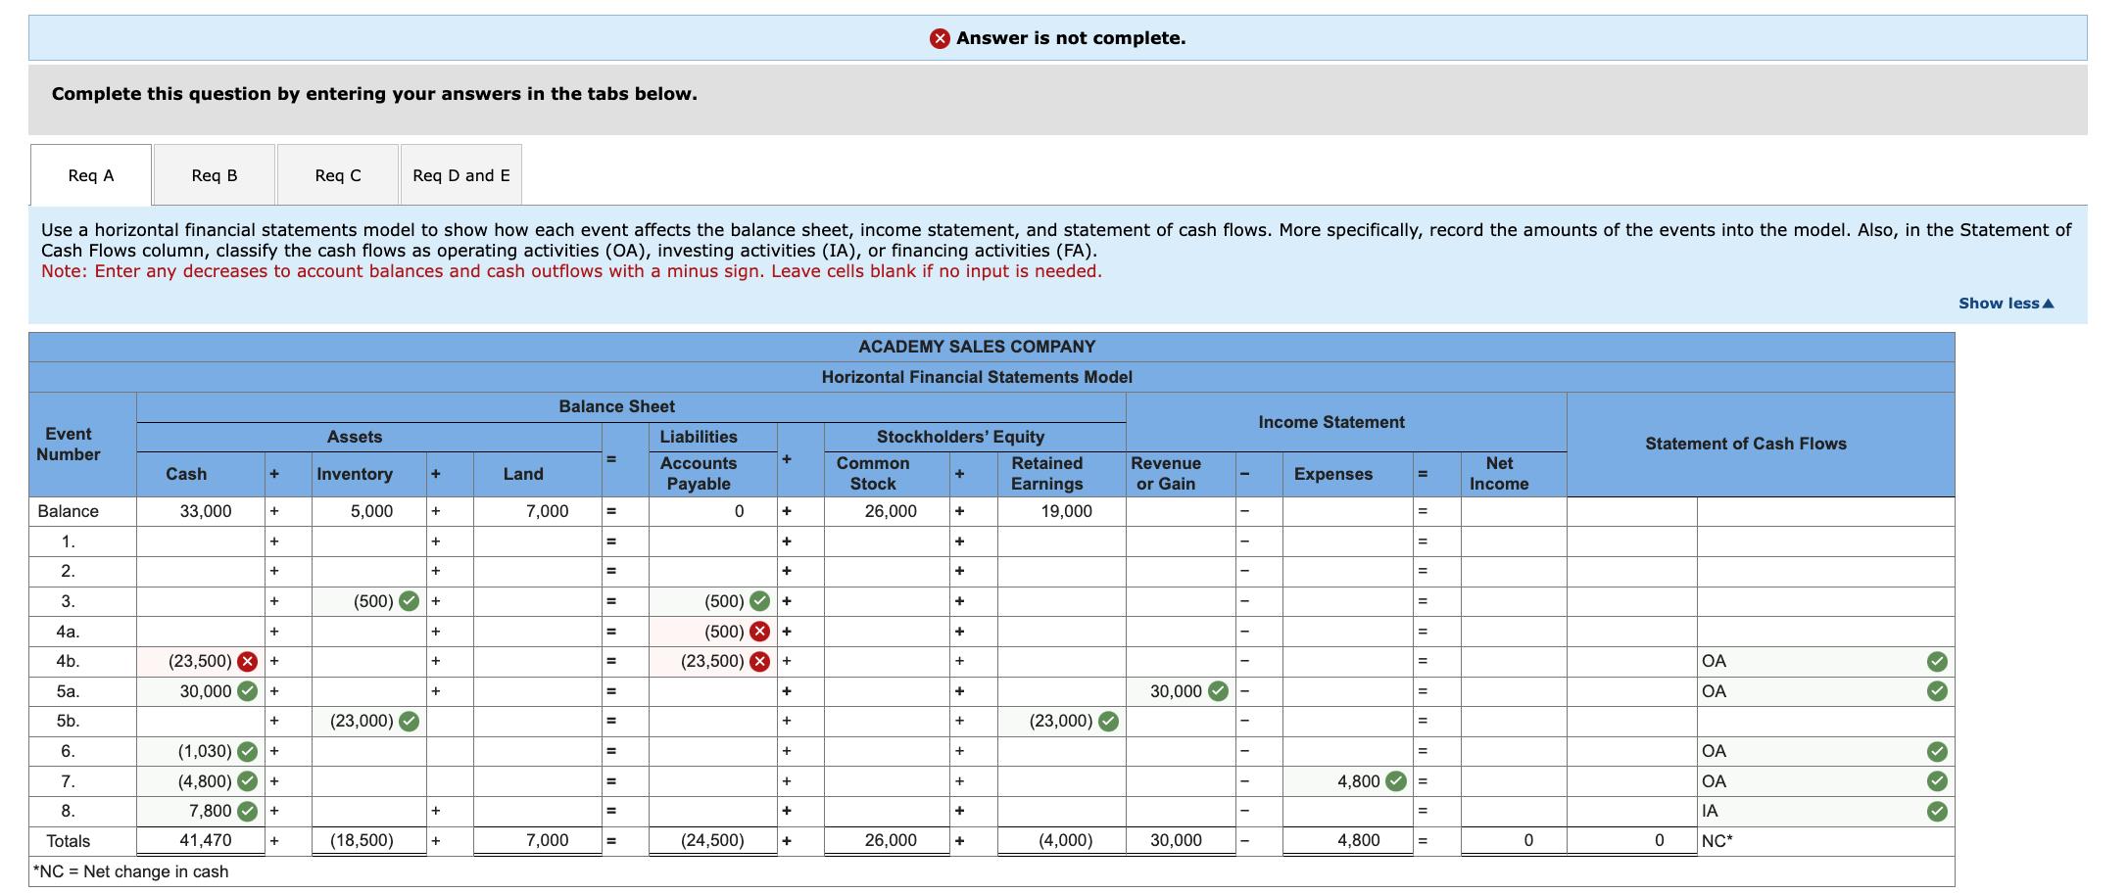Click green check at end of row 7 cash flow cell
2128x893 pixels.
(1937, 781)
